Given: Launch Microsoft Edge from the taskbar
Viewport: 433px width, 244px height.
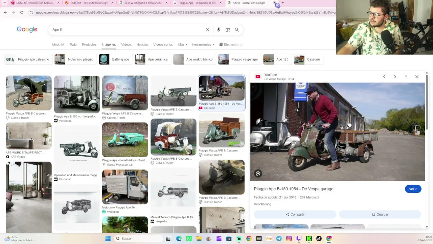Looking at the screenshot, I should click(x=179, y=239).
